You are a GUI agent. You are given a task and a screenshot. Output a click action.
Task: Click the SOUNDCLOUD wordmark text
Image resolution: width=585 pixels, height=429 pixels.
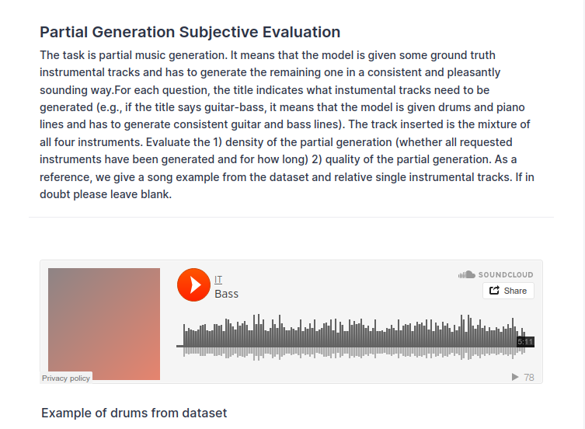click(x=505, y=274)
